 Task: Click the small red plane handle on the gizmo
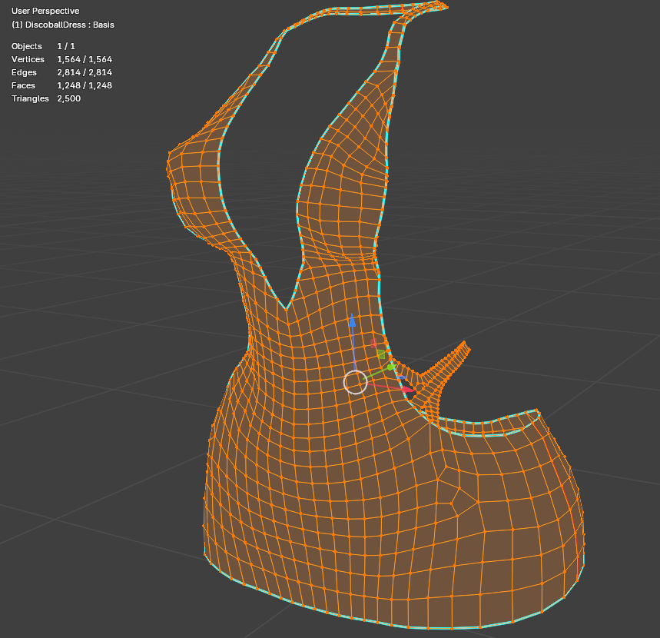tap(374, 343)
